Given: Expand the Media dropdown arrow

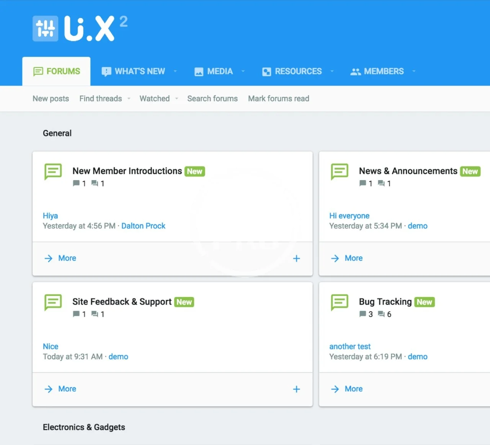Looking at the screenshot, I should (243, 71).
